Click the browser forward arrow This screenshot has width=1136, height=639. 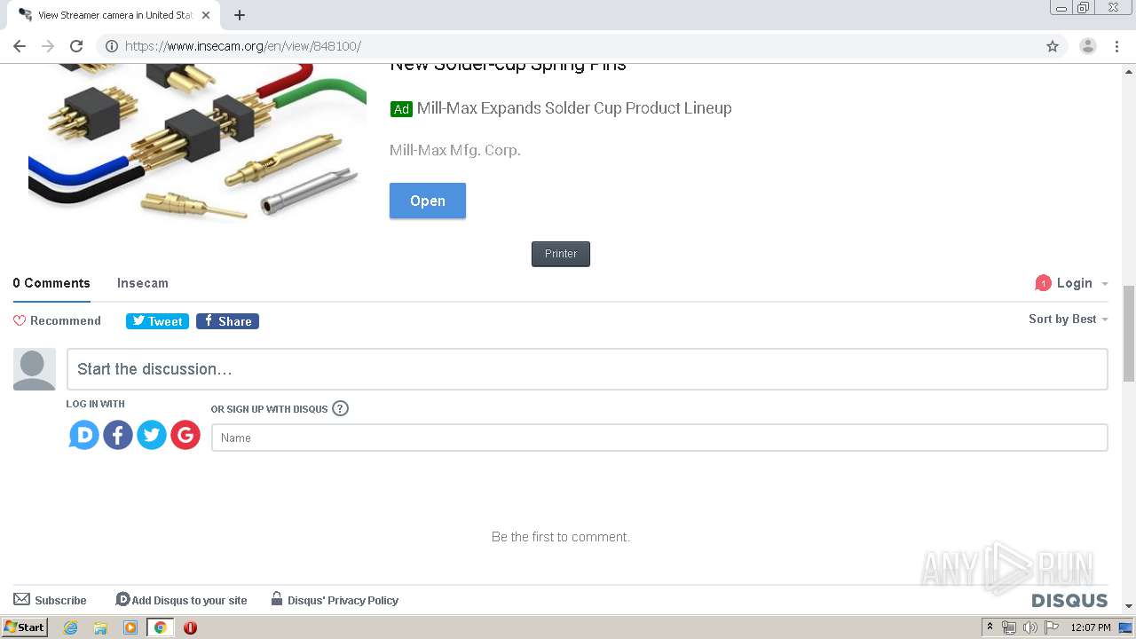pos(48,46)
